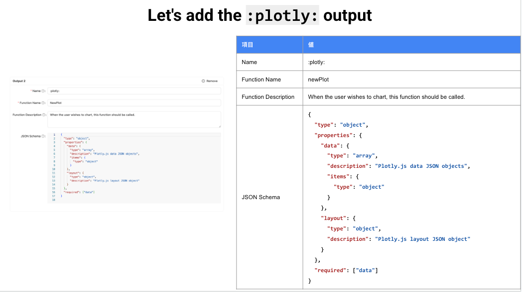Screen dimensions: 522x292
Task: Click the help icon beside Name label
Action: (x=43, y=91)
